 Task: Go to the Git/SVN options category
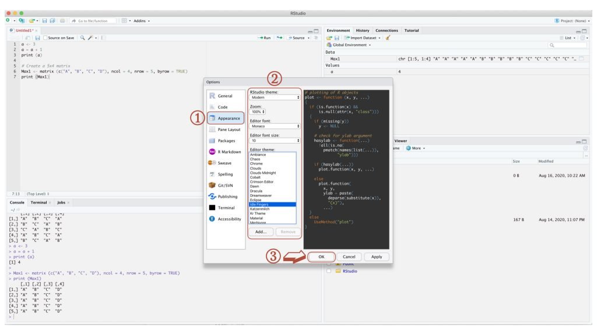coord(224,186)
